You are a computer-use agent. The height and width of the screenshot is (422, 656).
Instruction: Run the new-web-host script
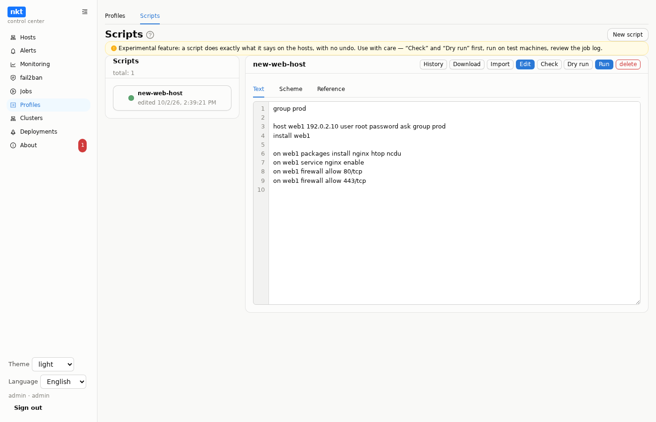coord(604,64)
